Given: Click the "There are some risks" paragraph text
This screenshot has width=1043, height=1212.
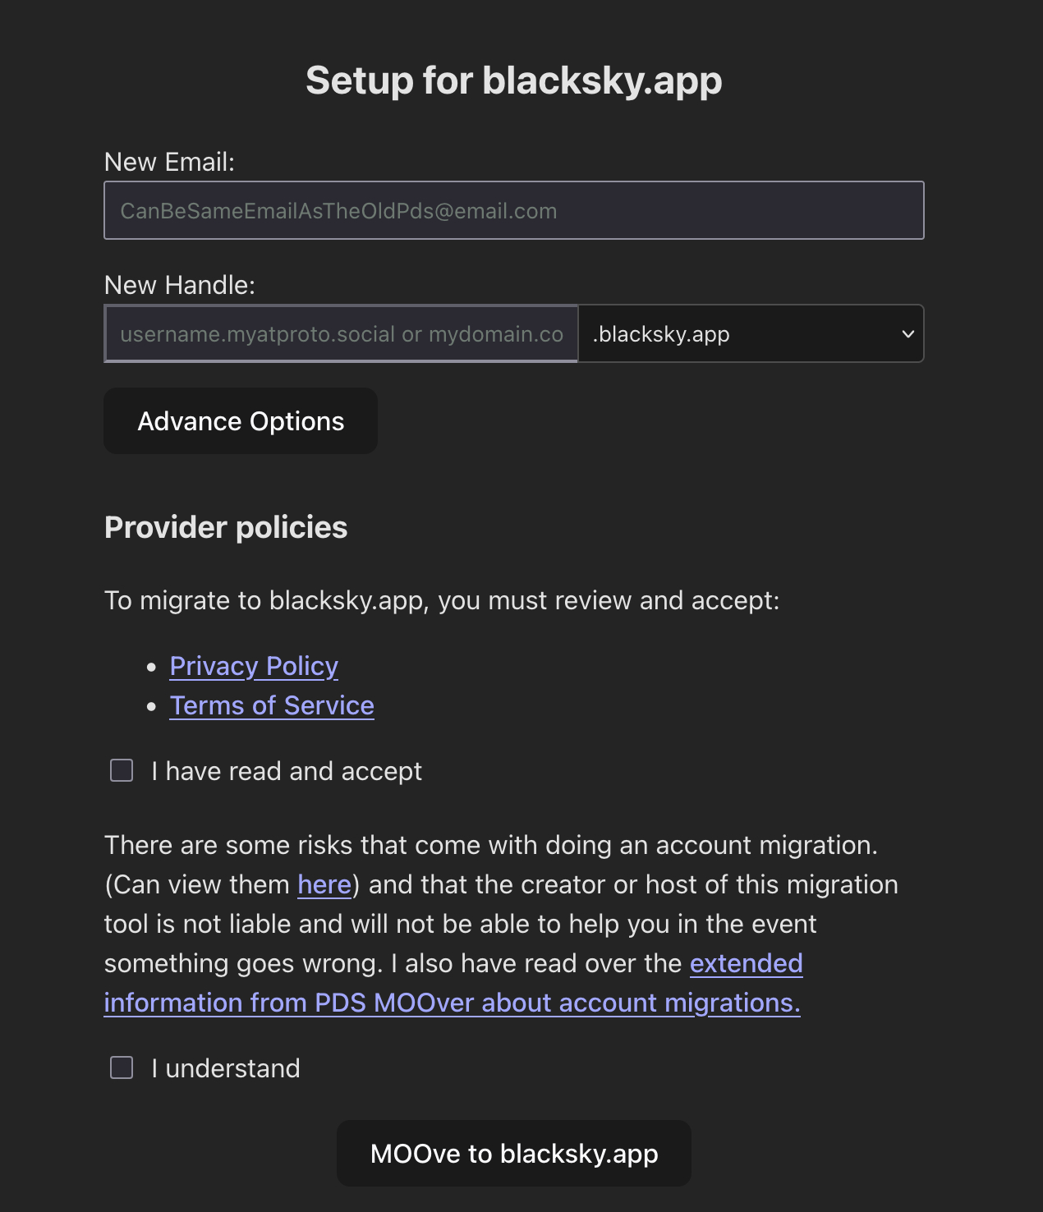Looking at the screenshot, I should (490, 845).
